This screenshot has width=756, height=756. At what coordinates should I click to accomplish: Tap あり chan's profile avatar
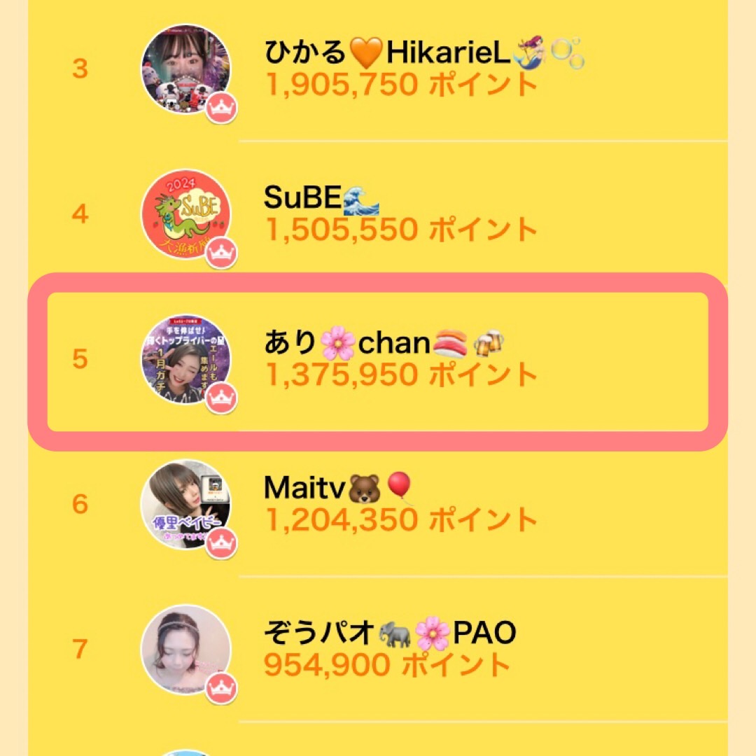pos(185,358)
